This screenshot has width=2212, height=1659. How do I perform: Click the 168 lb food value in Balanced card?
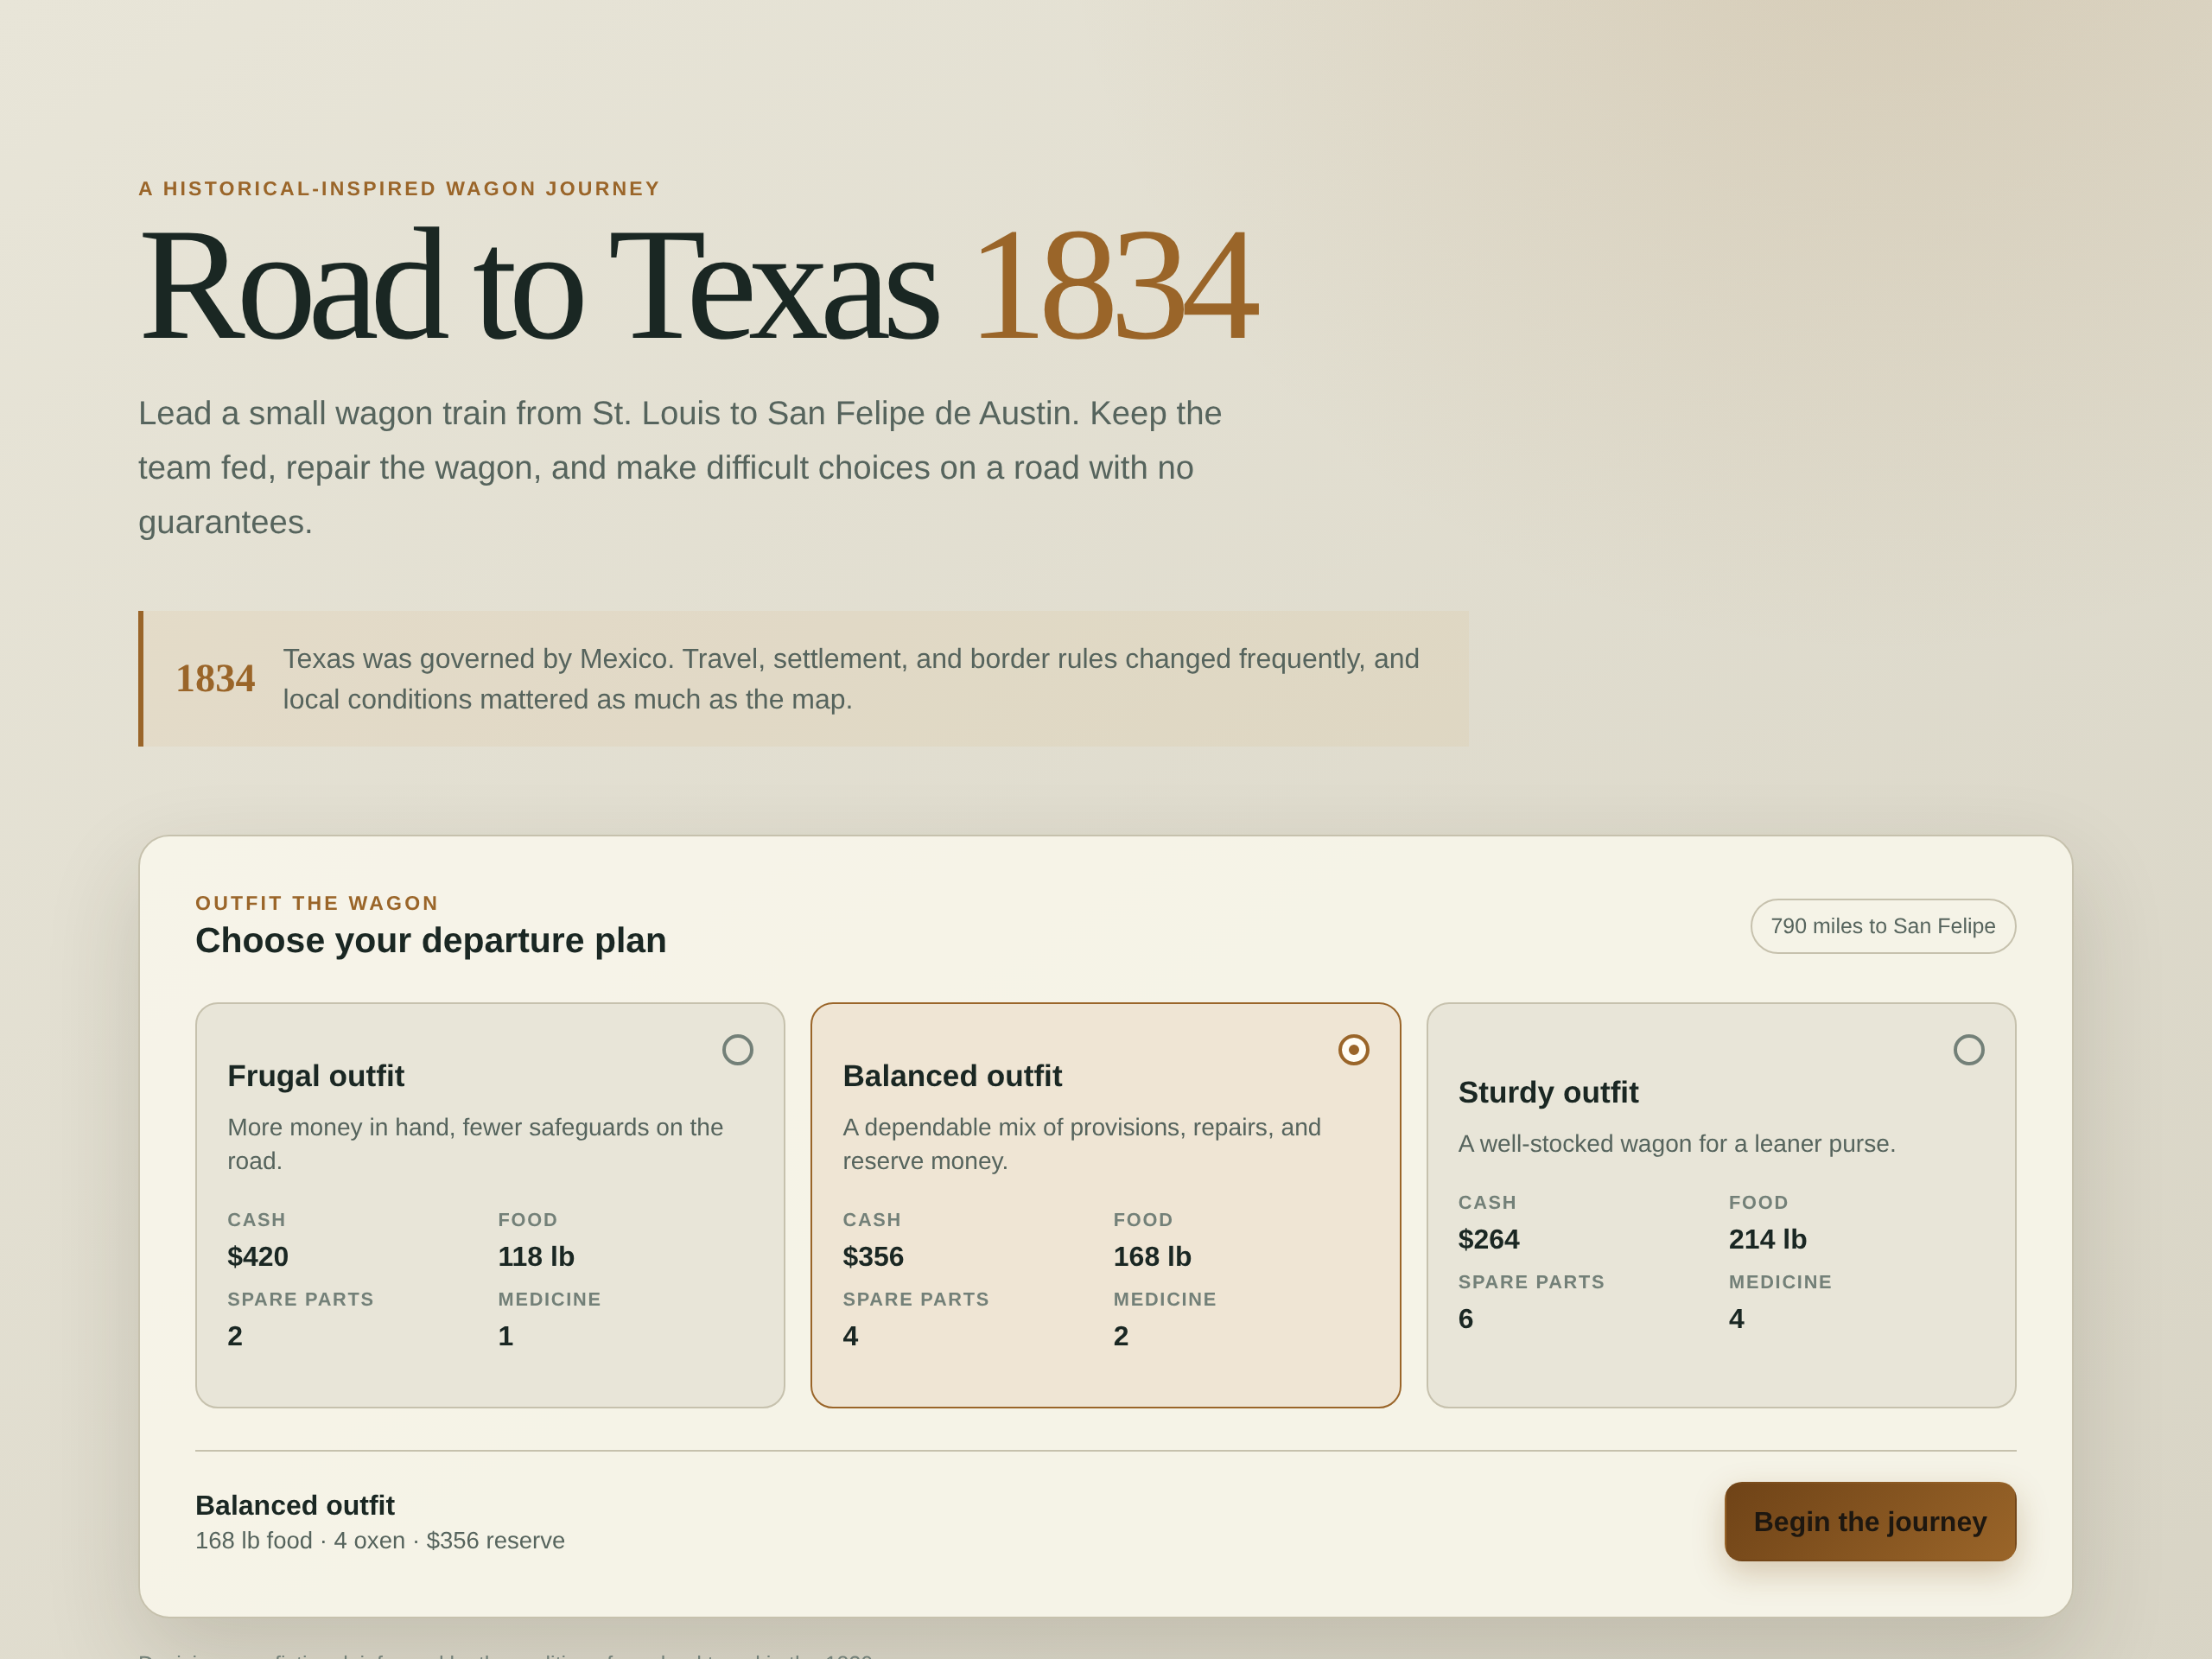click(x=1152, y=1256)
